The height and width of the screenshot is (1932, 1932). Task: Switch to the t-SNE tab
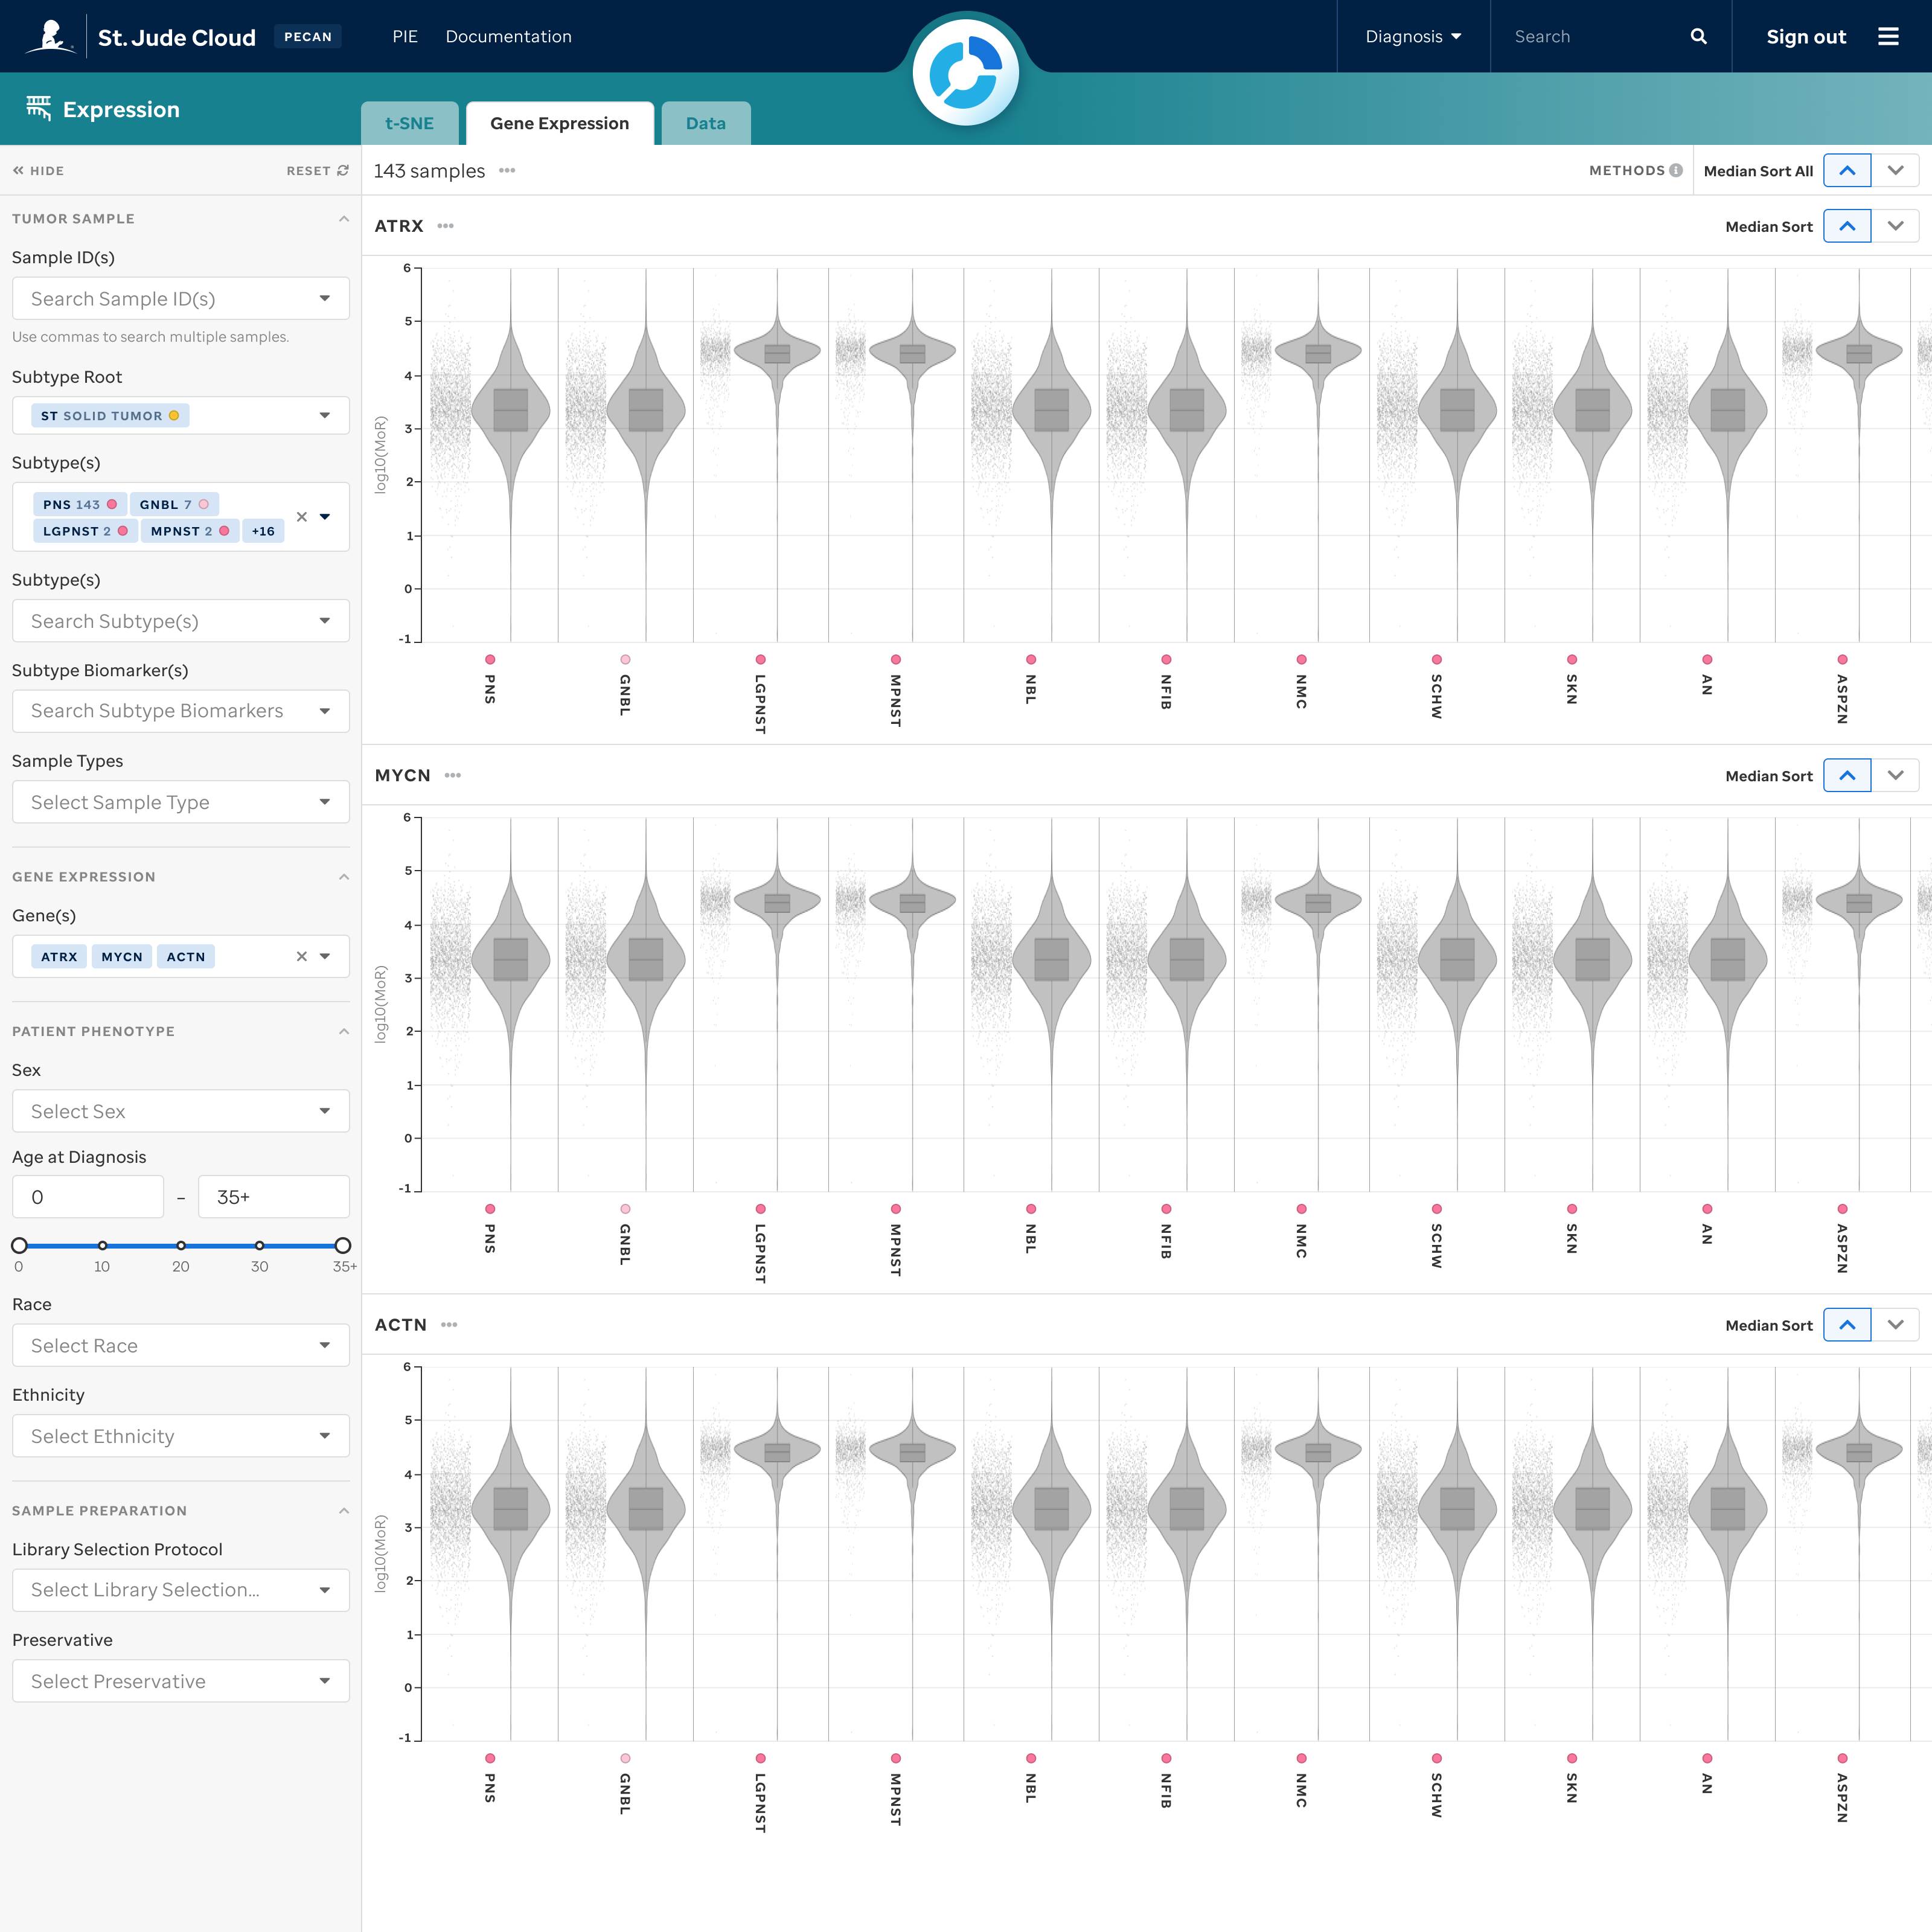409,124
